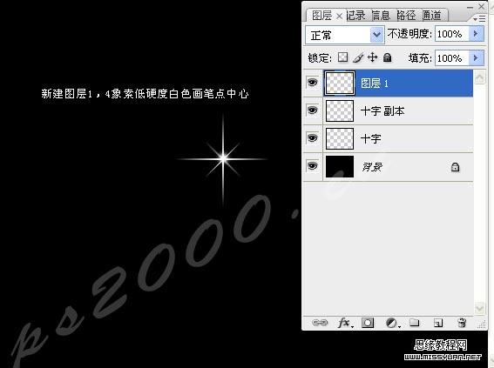The image size is (494, 368).
Task: Open the 不透明度 opacity slider arrow
Action: pos(477,34)
